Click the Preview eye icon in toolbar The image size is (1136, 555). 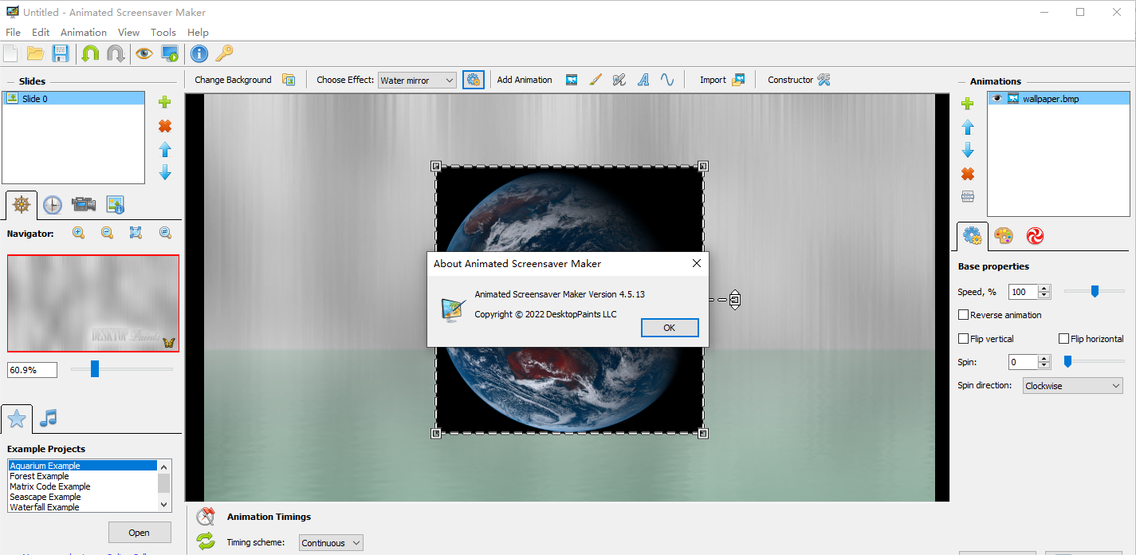[143, 53]
